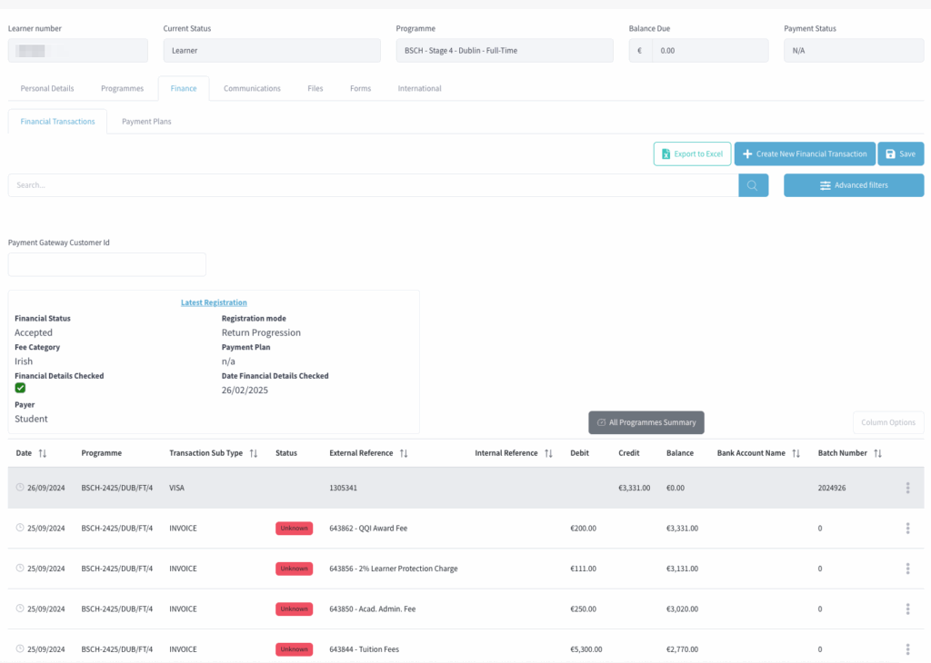
Task: Show All Programmes Summary
Action: tap(646, 422)
